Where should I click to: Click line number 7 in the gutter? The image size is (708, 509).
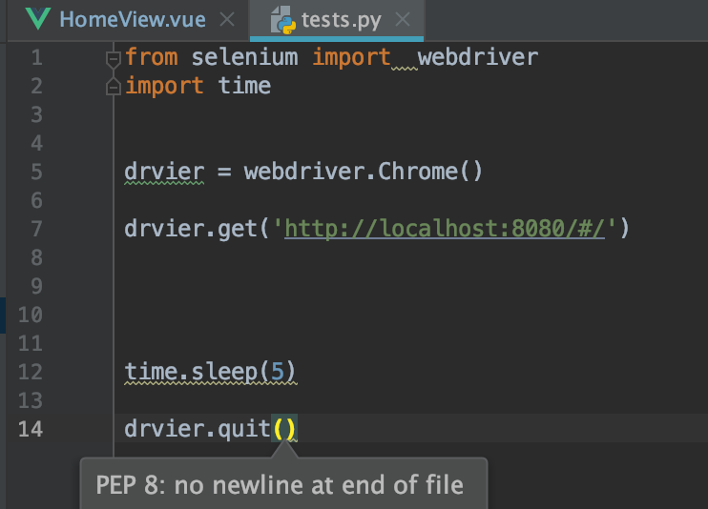(x=36, y=229)
